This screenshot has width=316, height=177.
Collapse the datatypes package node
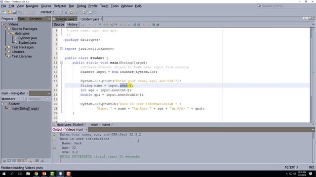[x=9, y=33]
